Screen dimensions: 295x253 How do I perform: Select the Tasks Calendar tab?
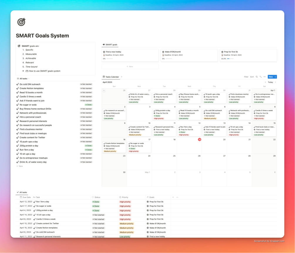click(x=111, y=77)
